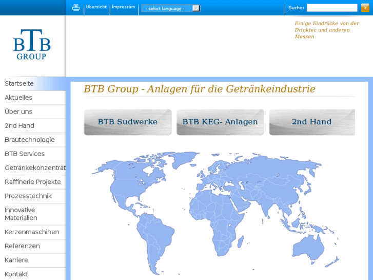Select BTB Services in the sidebar

pos(33,154)
